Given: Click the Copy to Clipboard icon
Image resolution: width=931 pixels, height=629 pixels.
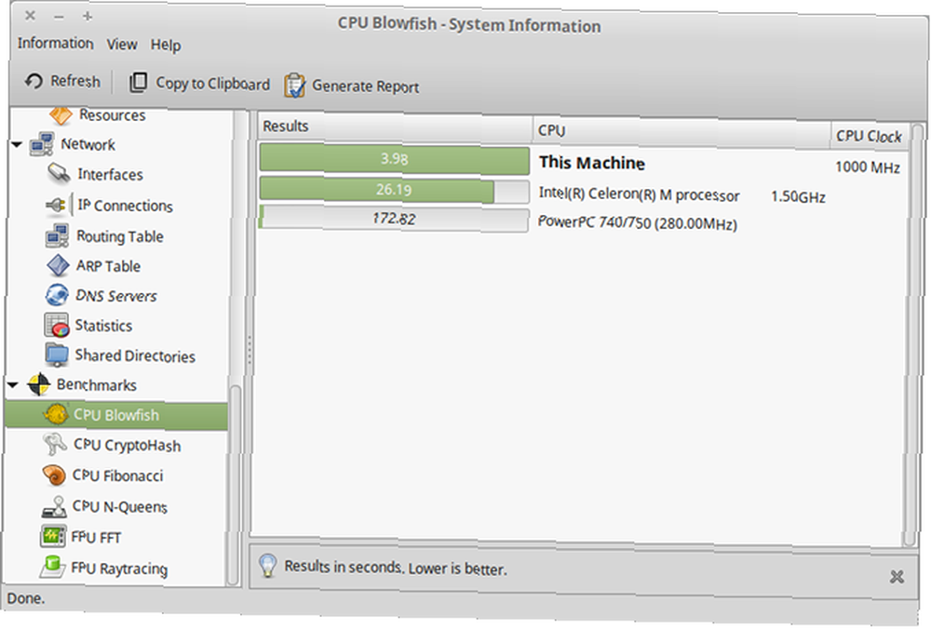Looking at the screenshot, I should coord(138,83).
